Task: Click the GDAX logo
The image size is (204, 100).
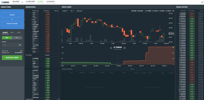Action: [x=6, y=2]
